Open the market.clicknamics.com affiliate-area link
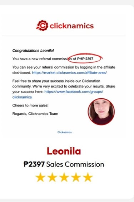Viewport: 134px width, 202px height. (69, 73)
